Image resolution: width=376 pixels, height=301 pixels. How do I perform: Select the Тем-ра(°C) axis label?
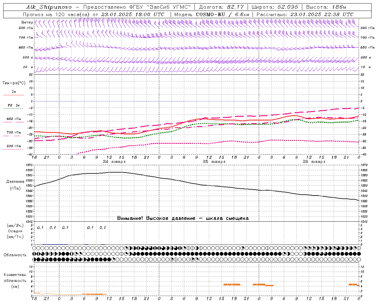(x=14, y=83)
